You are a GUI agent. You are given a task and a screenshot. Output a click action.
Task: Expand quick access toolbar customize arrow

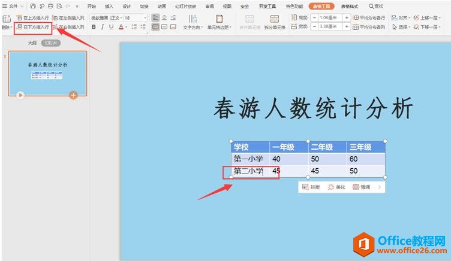(x=77, y=6)
